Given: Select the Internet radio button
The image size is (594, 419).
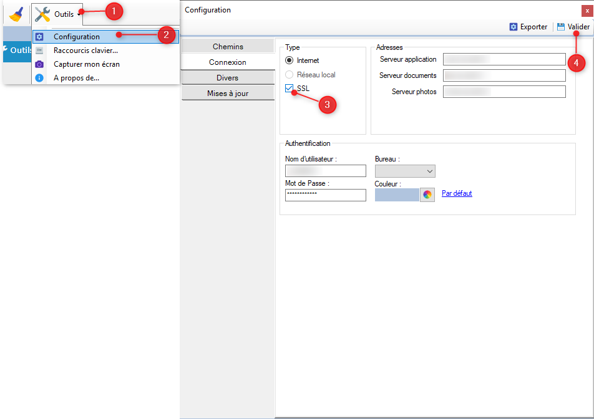Looking at the screenshot, I should click(289, 60).
